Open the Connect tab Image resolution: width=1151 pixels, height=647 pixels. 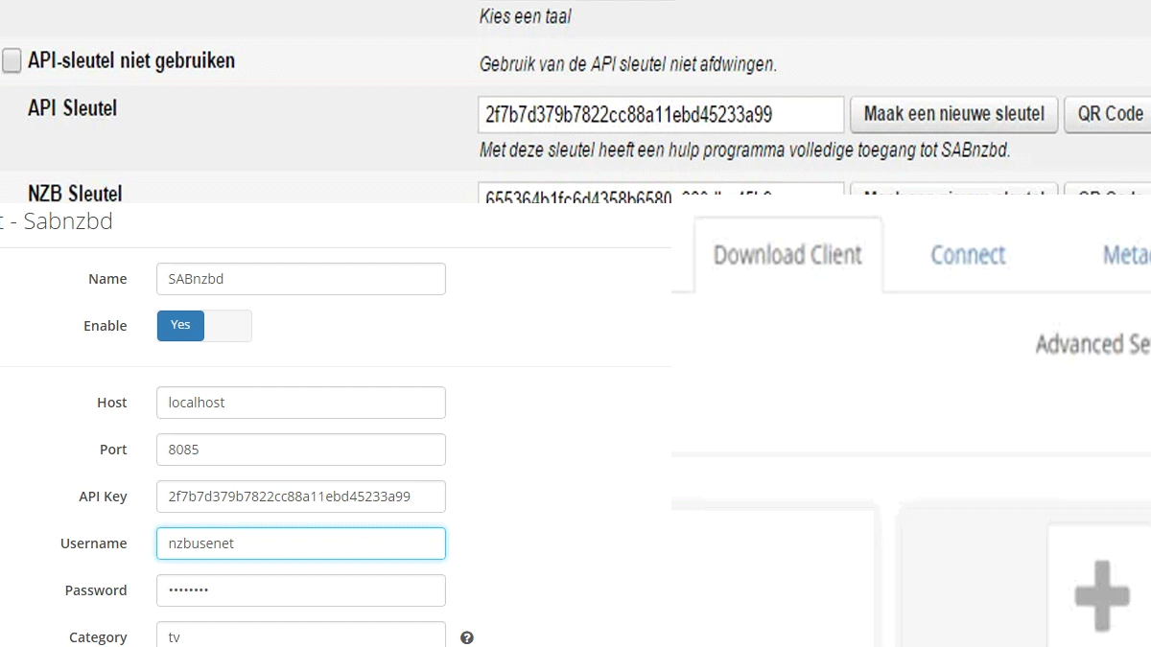click(968, 255)
